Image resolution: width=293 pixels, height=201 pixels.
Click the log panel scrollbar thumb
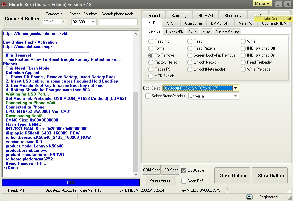[136, 131]
